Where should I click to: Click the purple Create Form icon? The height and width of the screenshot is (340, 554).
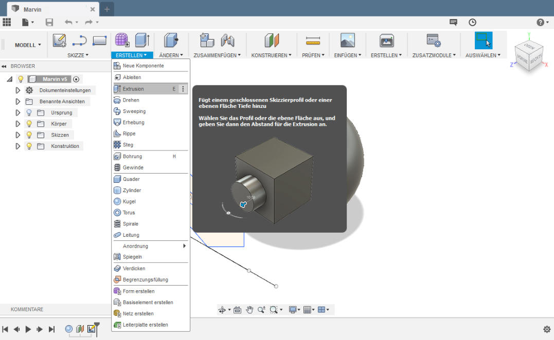pyautogui.click(x=122, y=40)
